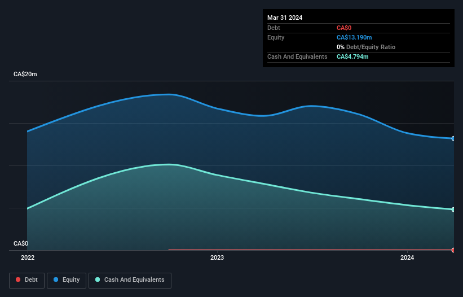This screenshot has width=463, height=297.
Task: Click the Debt row label in tooltip
Action: point(274,28)
